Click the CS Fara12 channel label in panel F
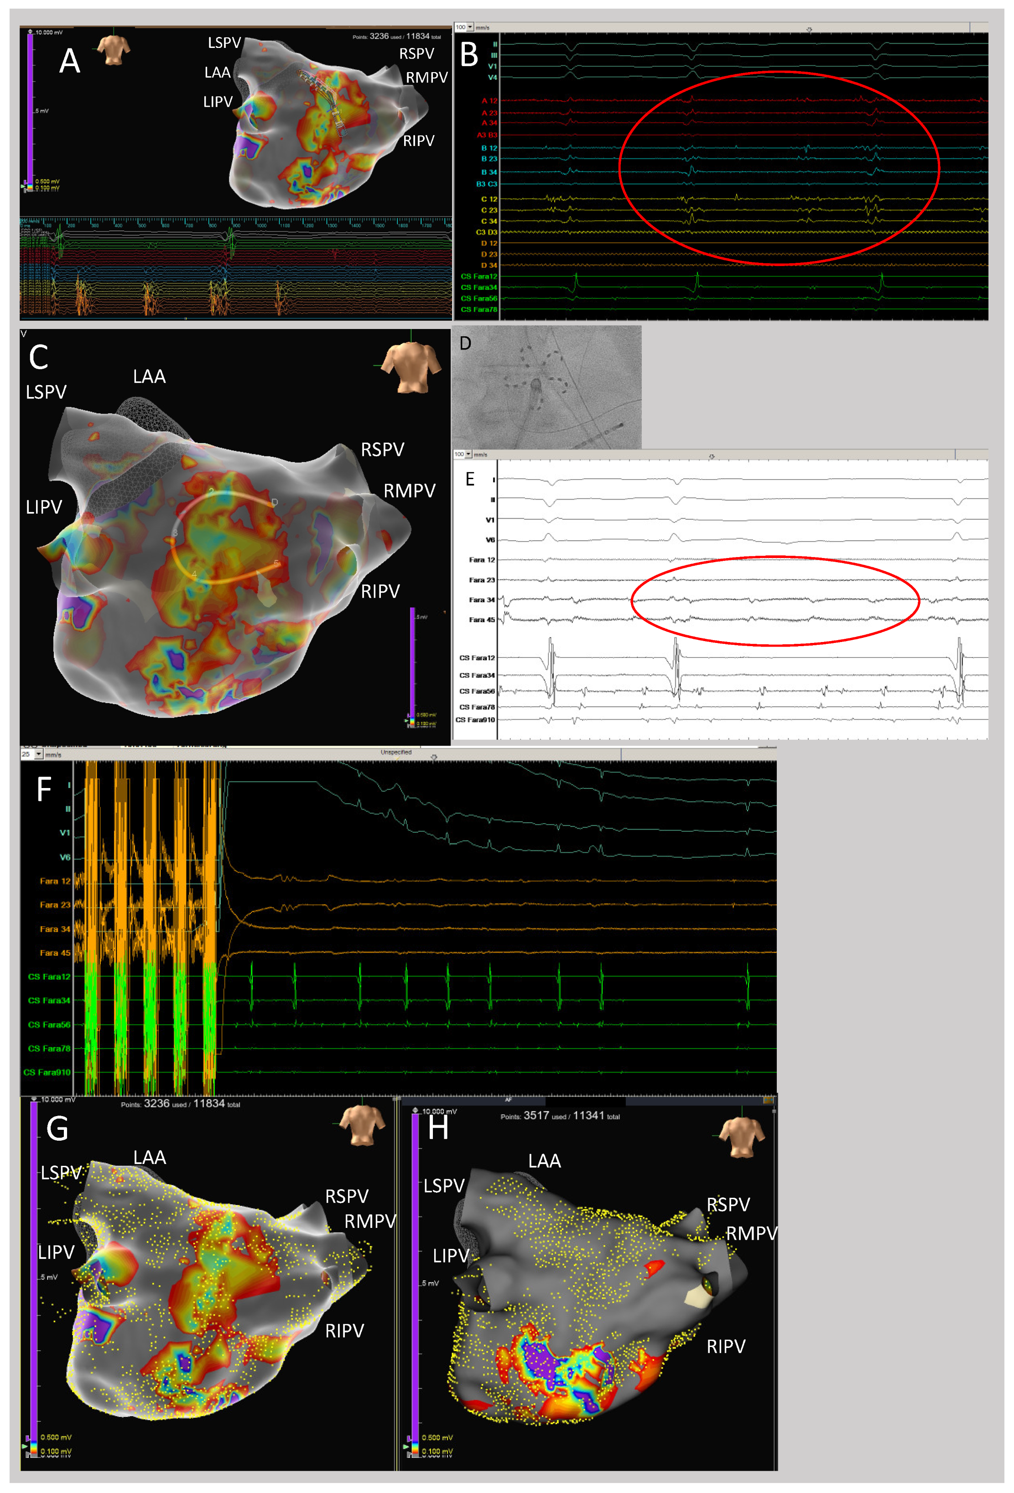The height and width of the screenshot is (1493, 1014). 49,976
